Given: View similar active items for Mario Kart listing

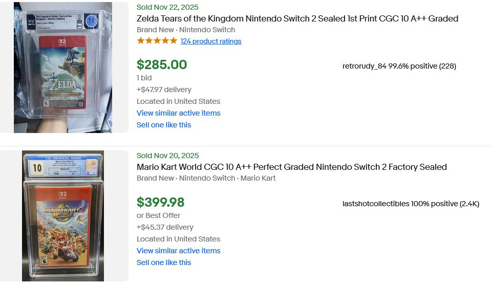Looking at the screenshot, I should click(x=178, y=251).
